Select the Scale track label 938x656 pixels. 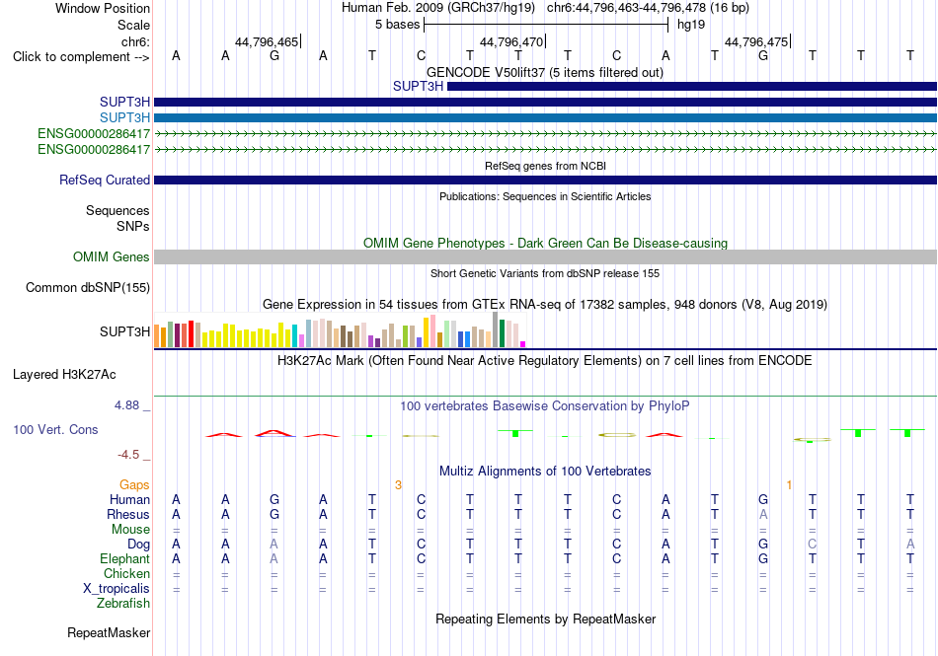click(x=133, y=25)
